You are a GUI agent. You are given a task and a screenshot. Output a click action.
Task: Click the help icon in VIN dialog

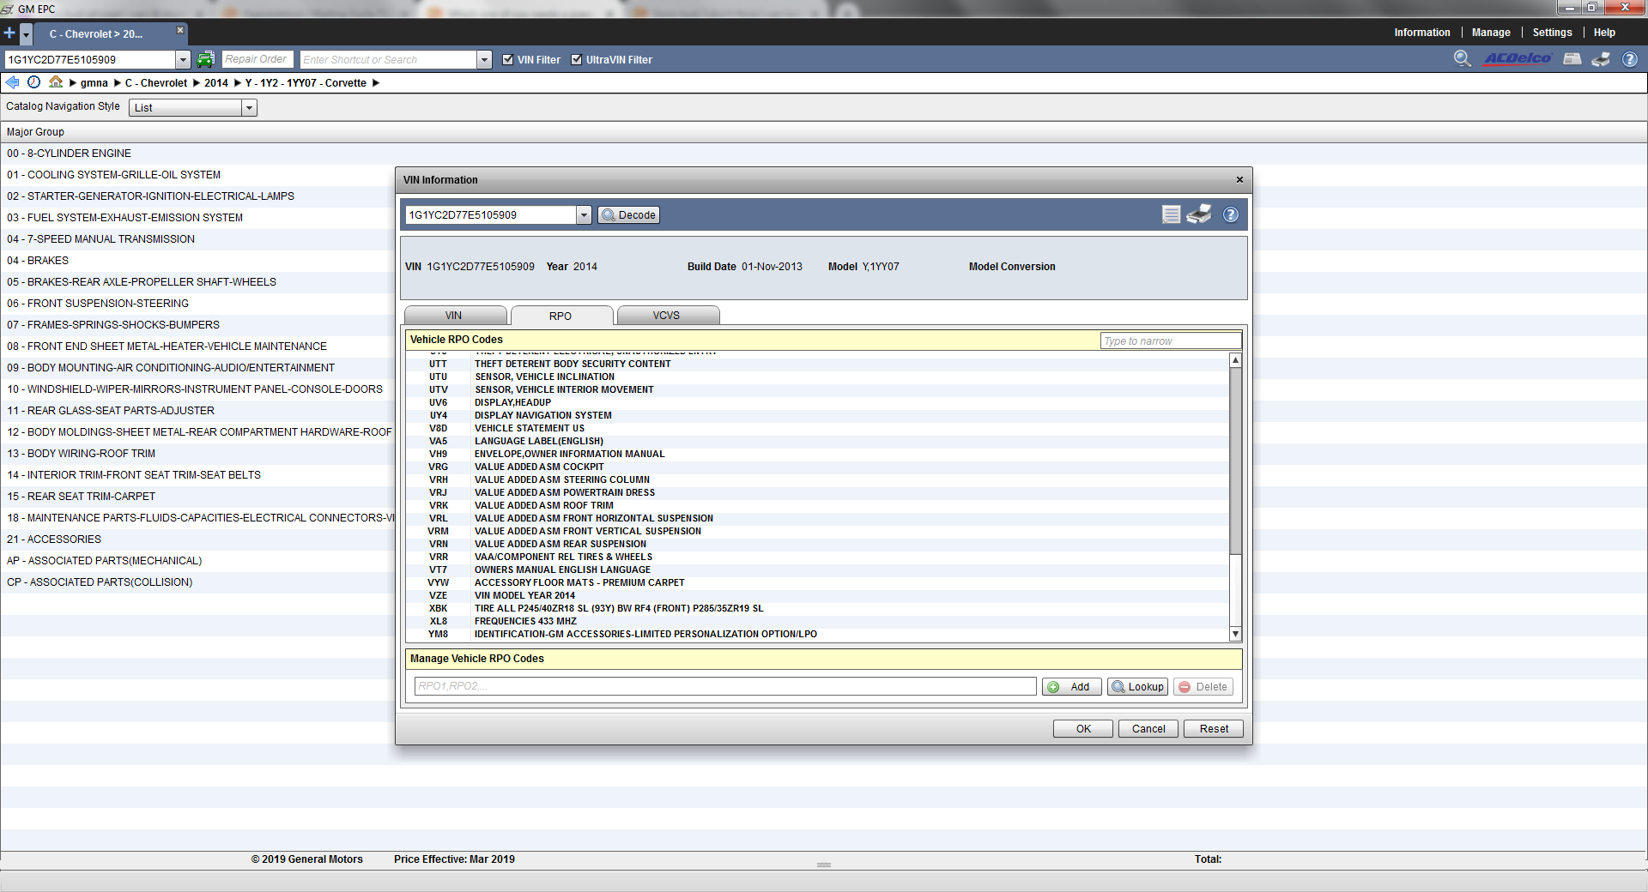tap(1231, 214)
